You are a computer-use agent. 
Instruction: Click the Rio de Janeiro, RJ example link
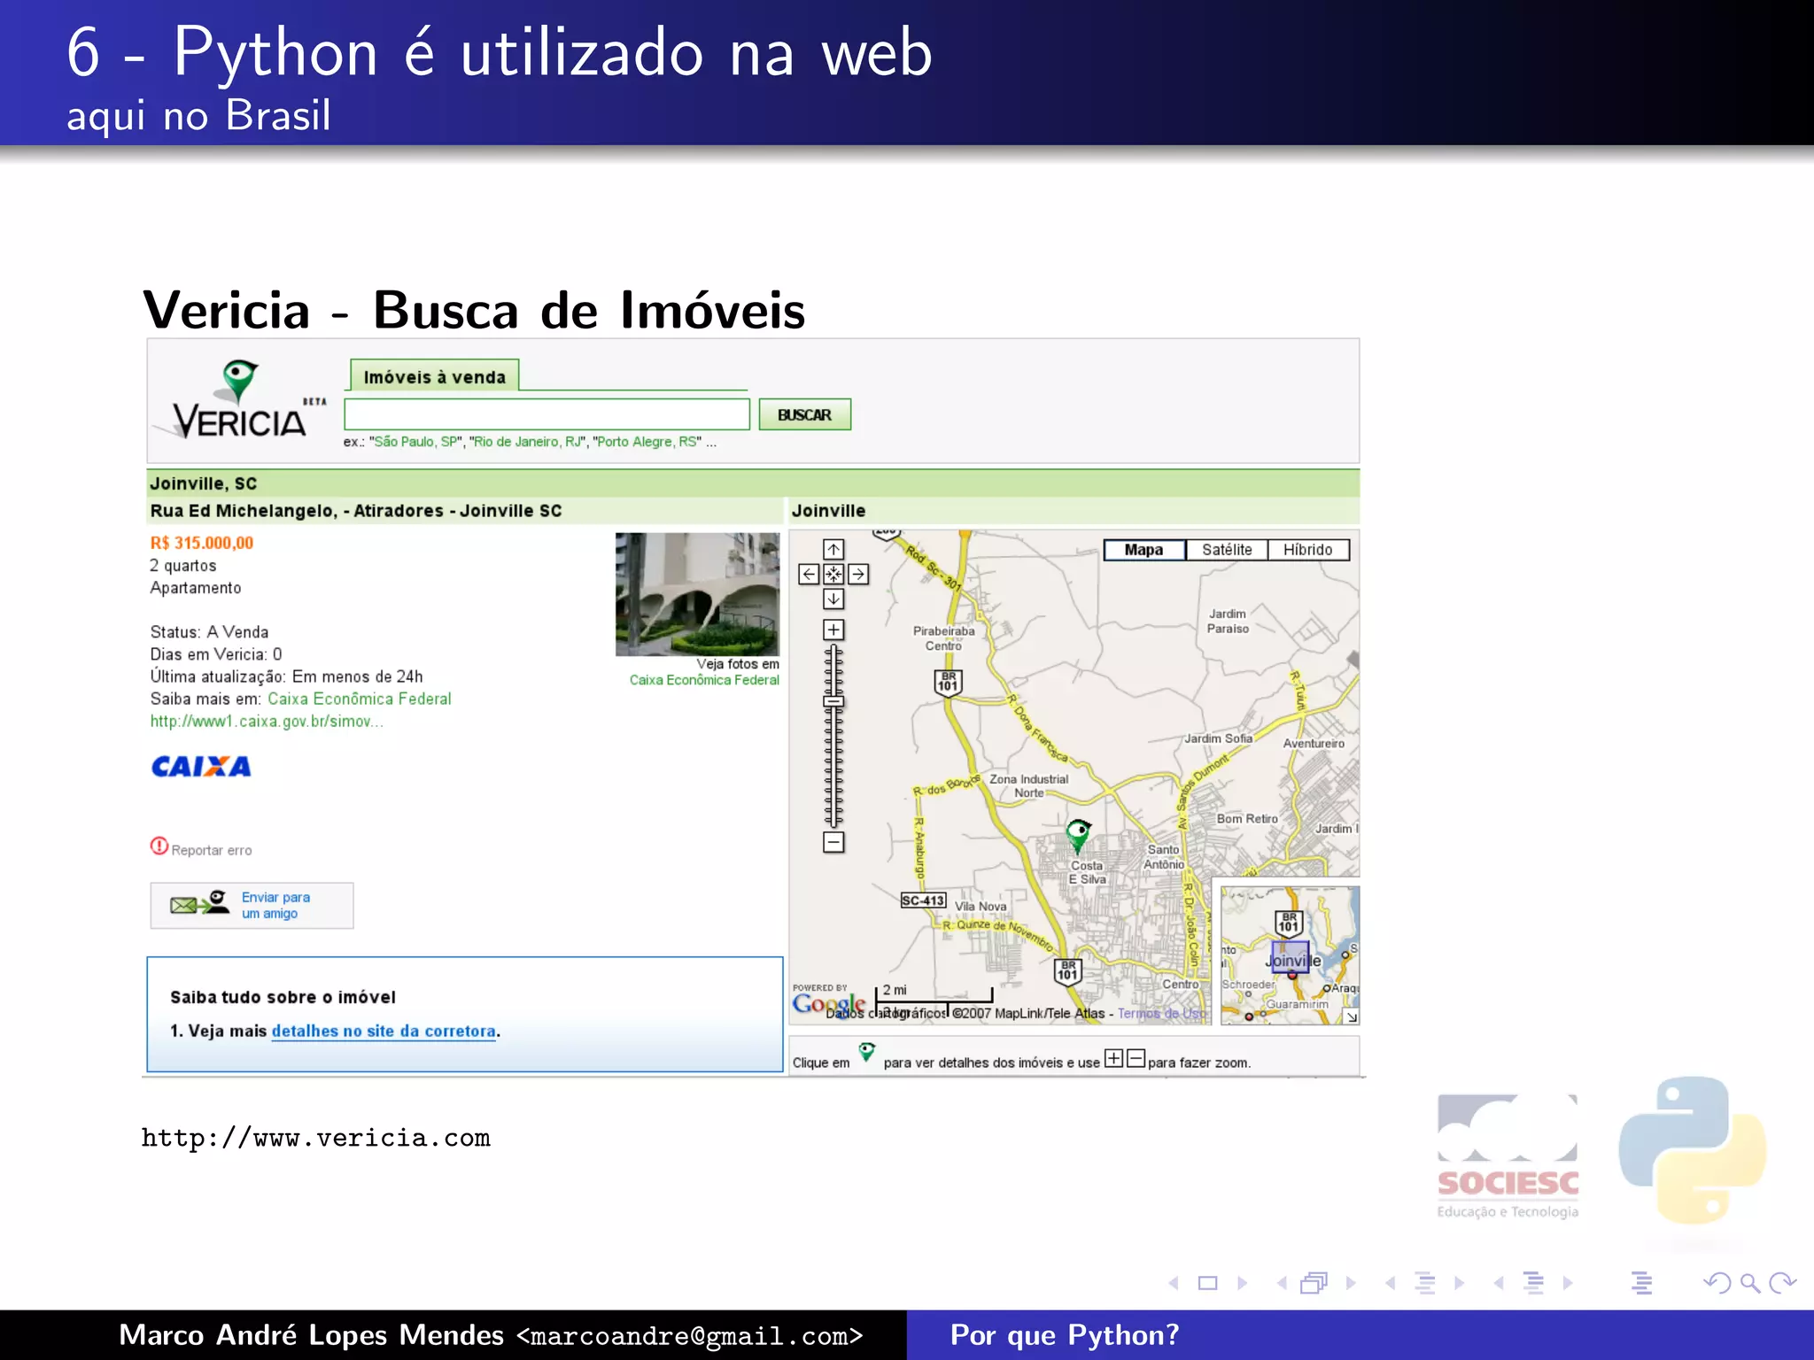coord(527,442)
